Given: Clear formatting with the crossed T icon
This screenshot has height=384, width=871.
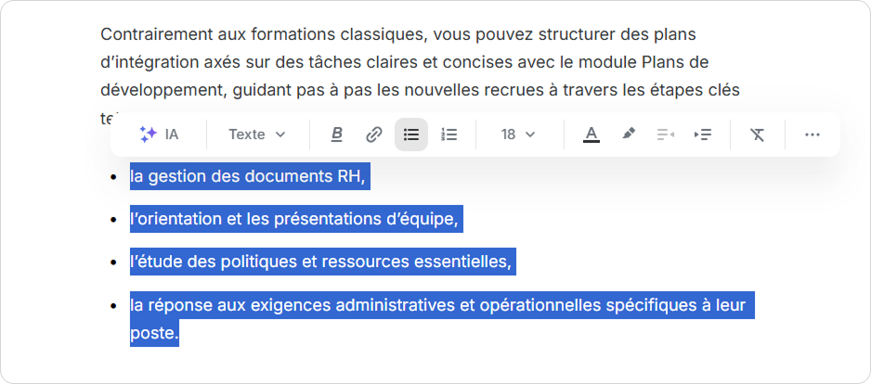Looking at the screenshot, I should coord(758,134).
